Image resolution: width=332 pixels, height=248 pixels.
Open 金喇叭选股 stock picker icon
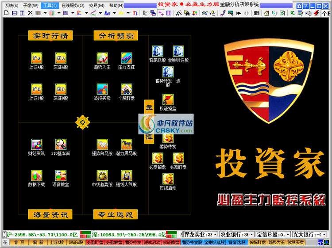coord(178,51)
